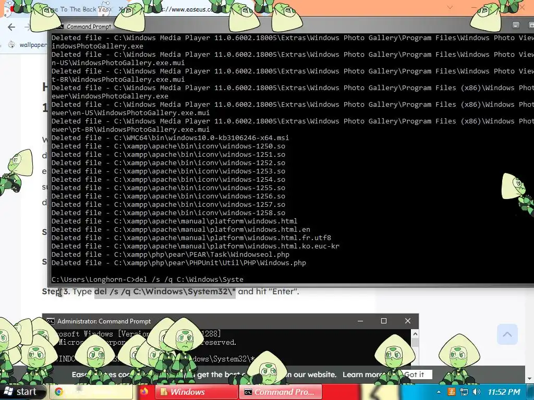Viewport: 534px width, 400px height.
Task: Click line ending 'windows-1256.so'
Action: (168, 196)
